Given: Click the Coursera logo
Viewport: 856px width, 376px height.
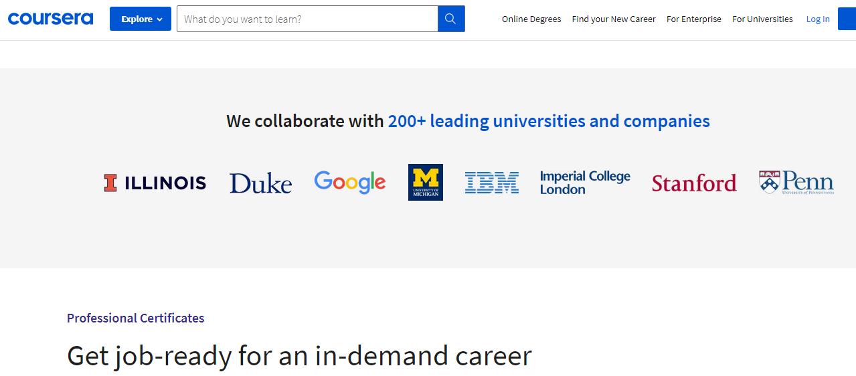Looking at the screenshot, I should click(x=50, y=19).
